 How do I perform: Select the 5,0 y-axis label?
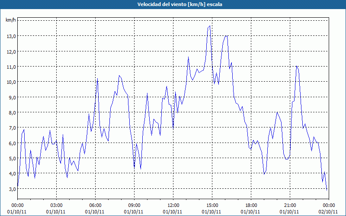[13, 158]
